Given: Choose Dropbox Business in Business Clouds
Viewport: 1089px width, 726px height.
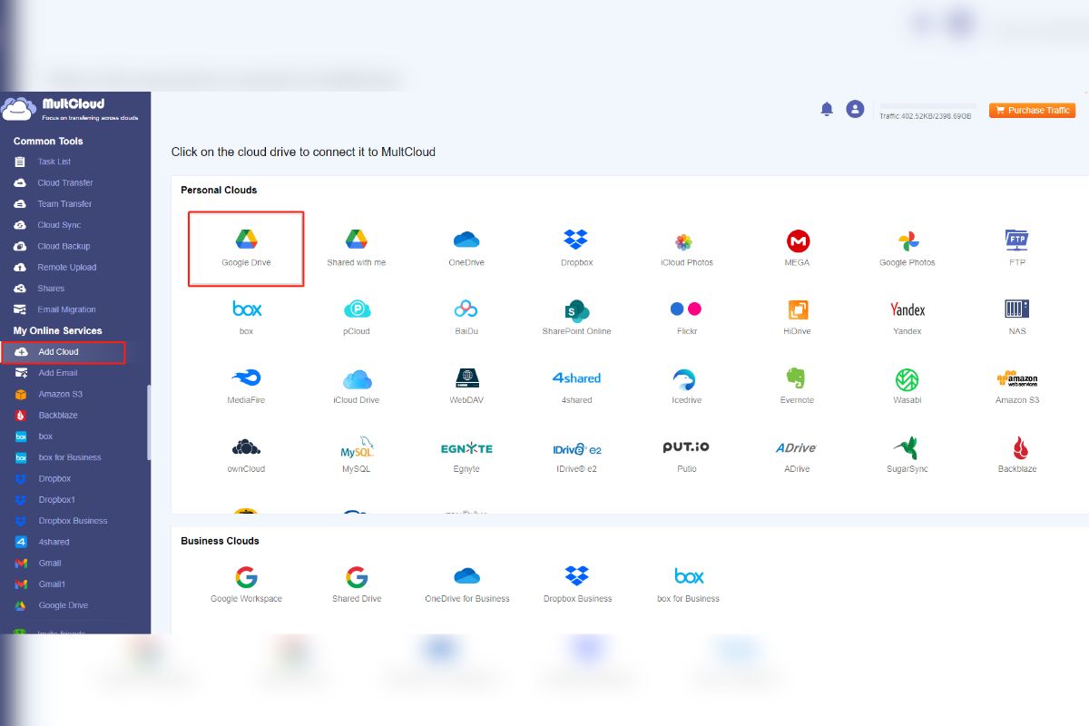Looking at the screenshot, I should (577, 584).
